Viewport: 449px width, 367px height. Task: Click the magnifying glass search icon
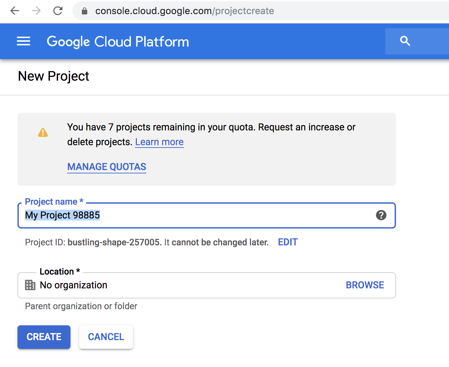coord(405,41)
